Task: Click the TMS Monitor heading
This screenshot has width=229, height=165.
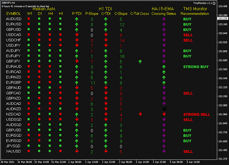Action: [195, 9]
